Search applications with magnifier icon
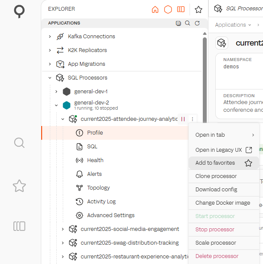This screenshot has width=263, height=264. click(187, 23)
